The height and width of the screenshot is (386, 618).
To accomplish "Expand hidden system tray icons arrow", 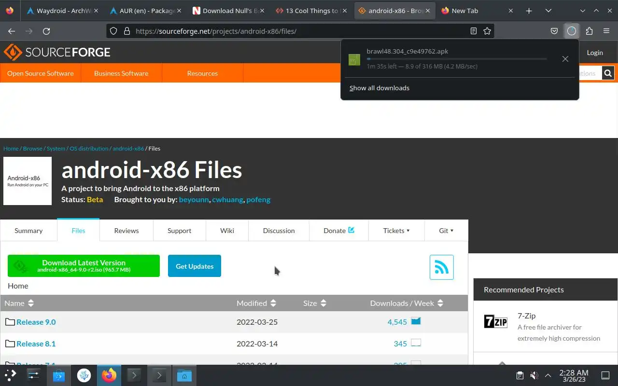I will point(548,375).
